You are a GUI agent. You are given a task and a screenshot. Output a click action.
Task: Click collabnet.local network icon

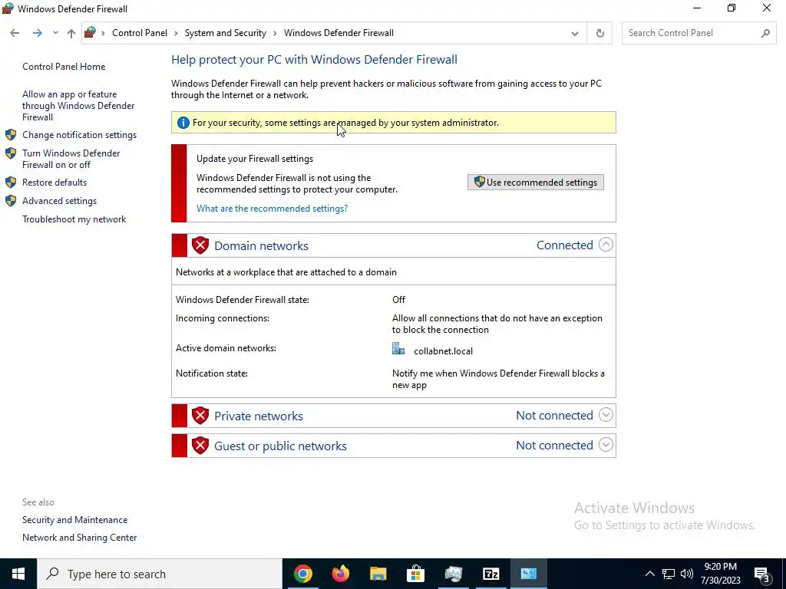pos(398,349)
